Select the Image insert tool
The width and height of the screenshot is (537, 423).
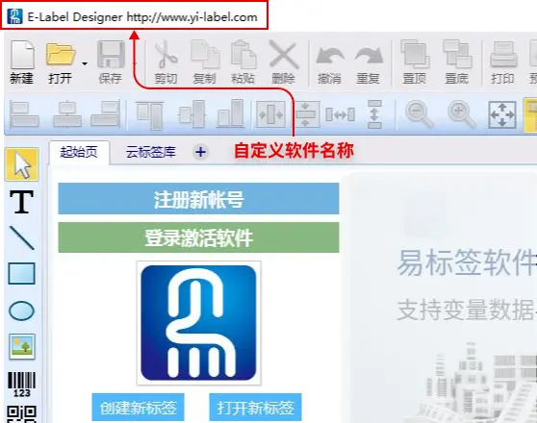tap(22, 346)
